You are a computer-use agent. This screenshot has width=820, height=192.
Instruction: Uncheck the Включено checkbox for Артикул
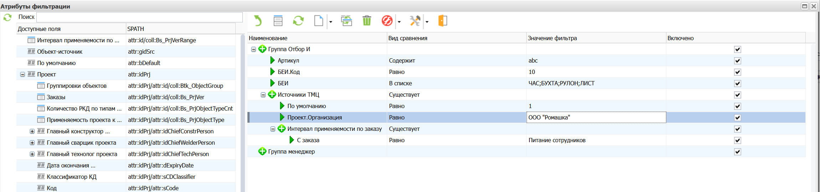(x=737, y=61)
